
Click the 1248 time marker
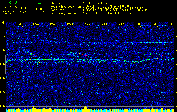138,24
